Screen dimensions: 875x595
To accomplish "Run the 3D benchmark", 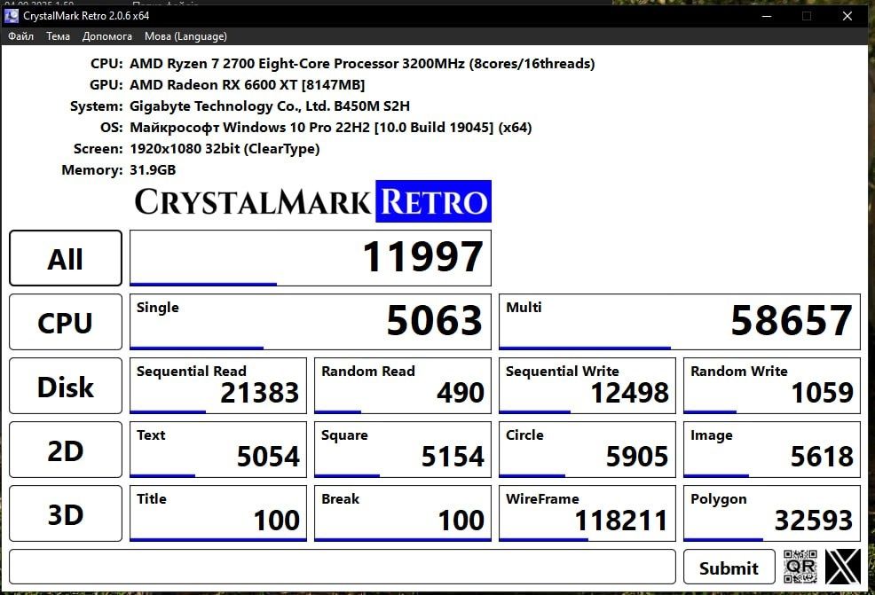I will [x=66, y=513].
